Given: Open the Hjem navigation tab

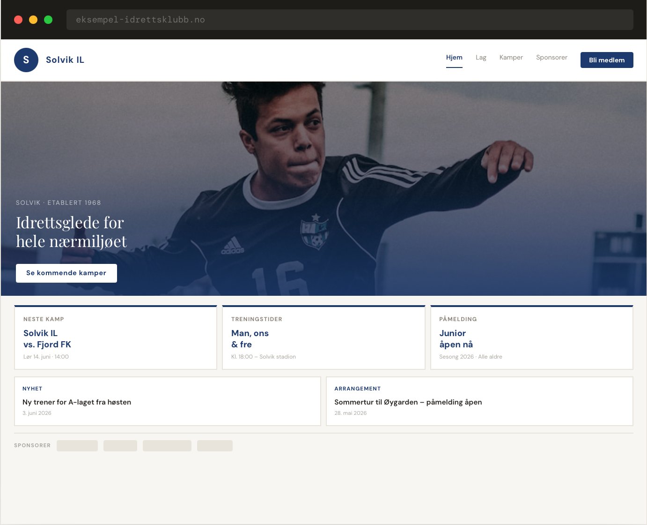Looking at the screenshot, I should coord(454,58).
